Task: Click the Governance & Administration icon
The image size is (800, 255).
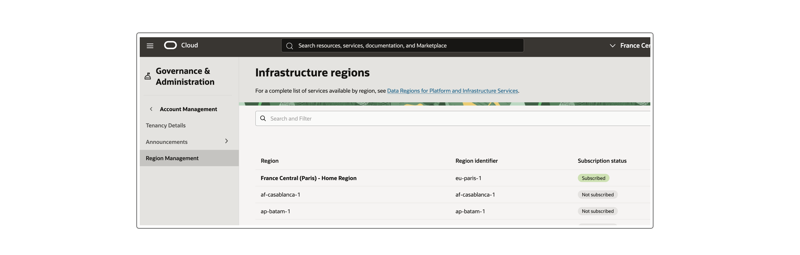Action: pos(148,76)
